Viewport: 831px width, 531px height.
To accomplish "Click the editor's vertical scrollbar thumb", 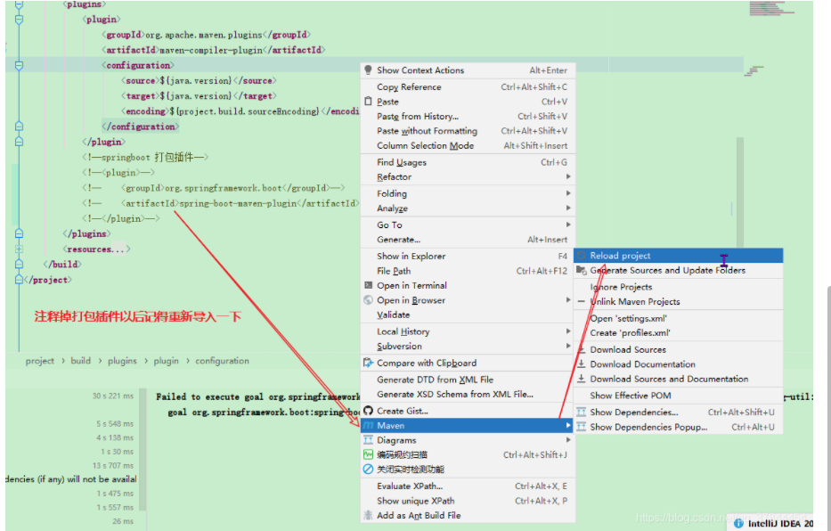I will coord(740,193).
